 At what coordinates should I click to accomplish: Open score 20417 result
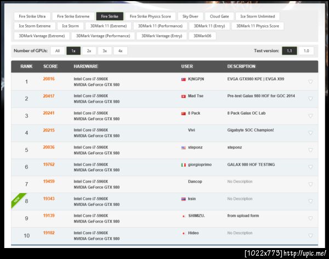coord(49,96)
